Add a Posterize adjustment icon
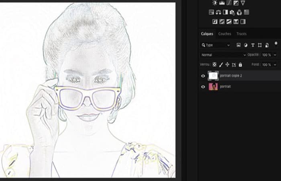281x181 pixels. (x=222, y=22)
